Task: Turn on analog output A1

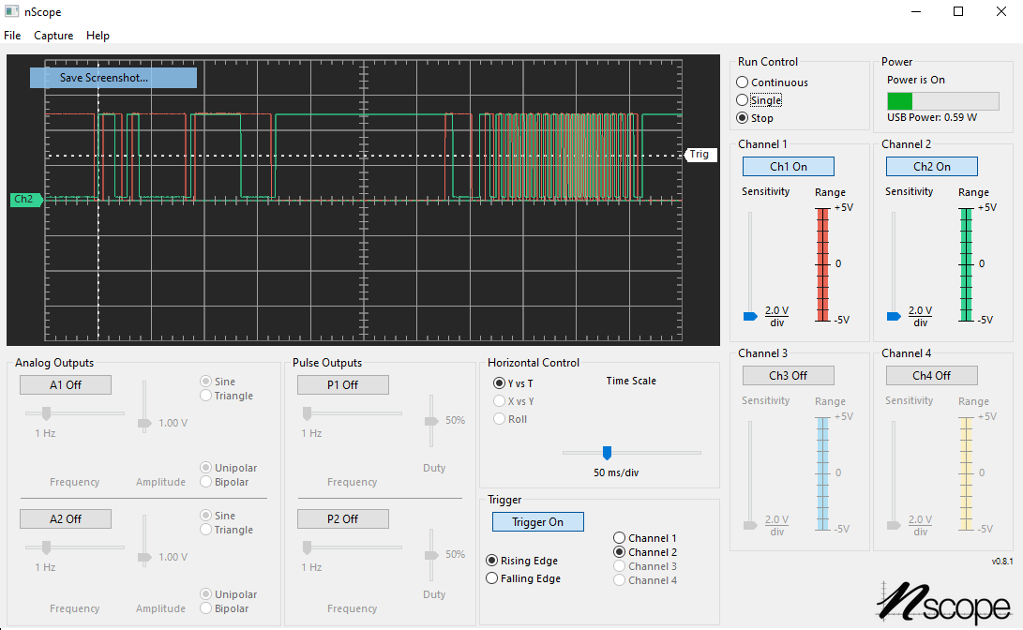Action: 66,384
